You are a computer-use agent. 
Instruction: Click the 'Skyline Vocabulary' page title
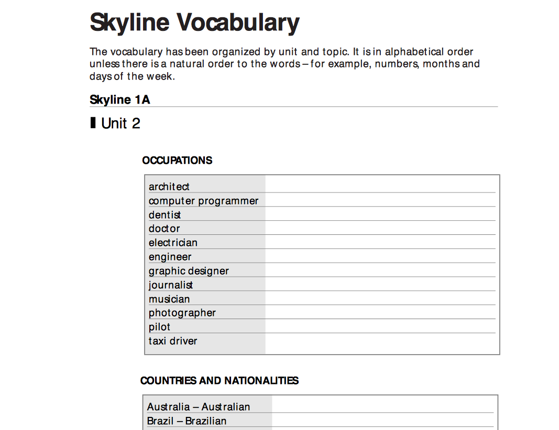coord(194,22)
